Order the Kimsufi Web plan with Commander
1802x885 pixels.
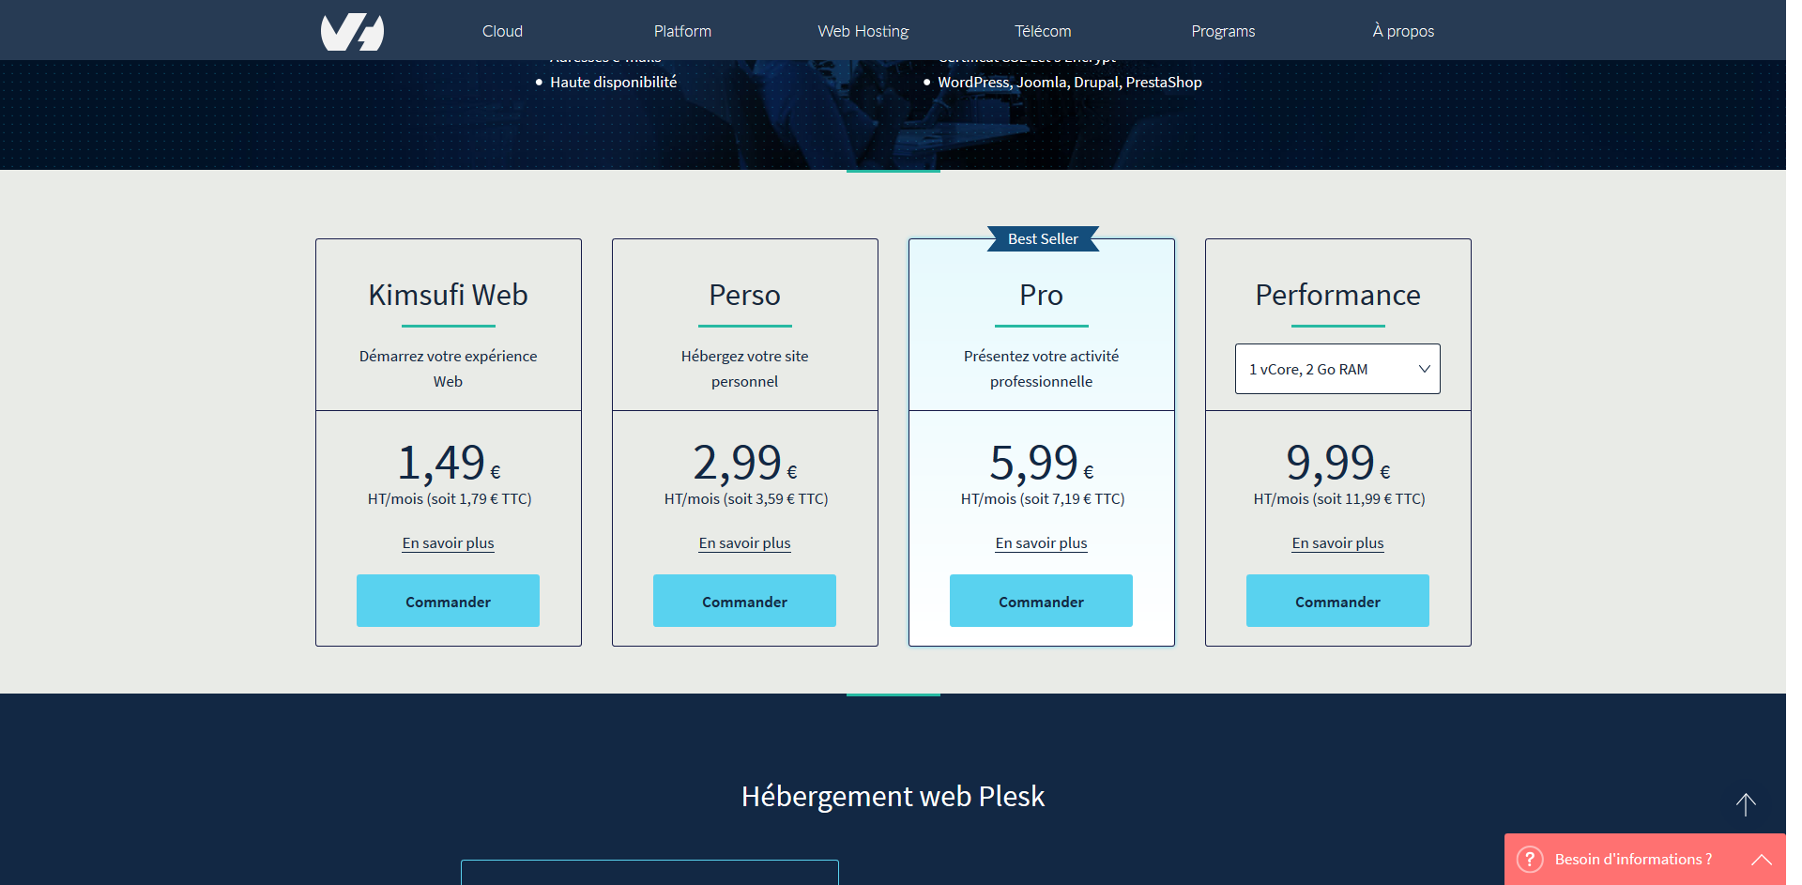448,601
